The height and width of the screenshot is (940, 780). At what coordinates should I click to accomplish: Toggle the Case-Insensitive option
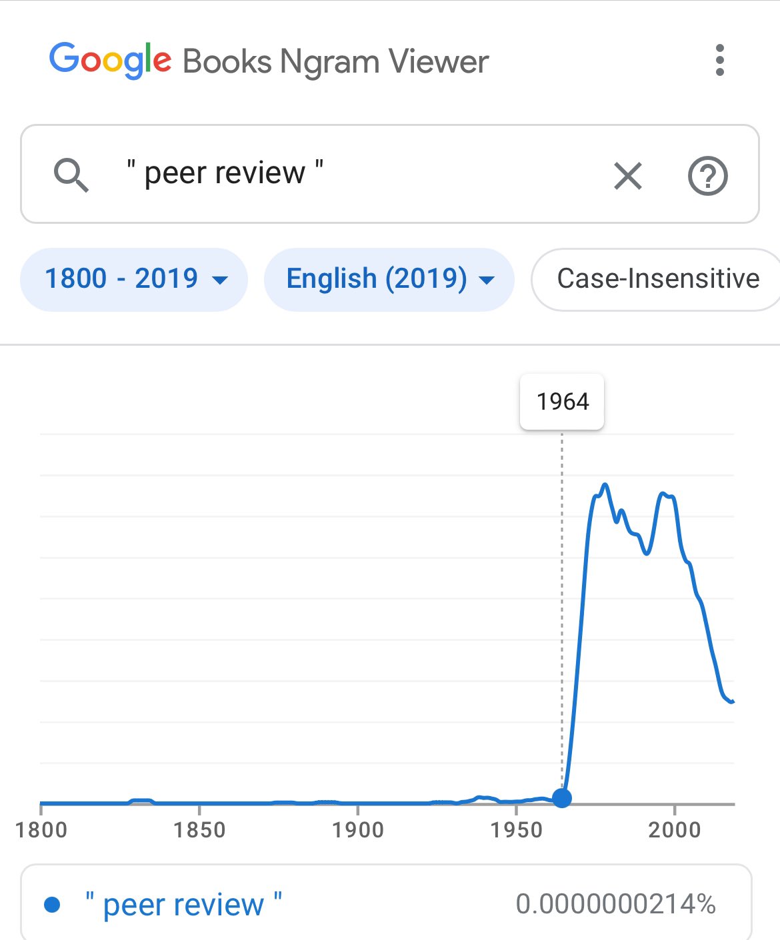[x=657, y=278]
